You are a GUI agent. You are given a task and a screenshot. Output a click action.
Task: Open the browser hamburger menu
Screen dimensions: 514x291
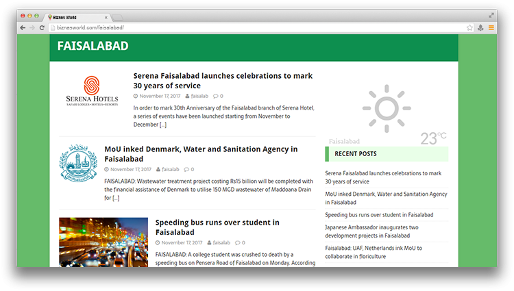491,27
